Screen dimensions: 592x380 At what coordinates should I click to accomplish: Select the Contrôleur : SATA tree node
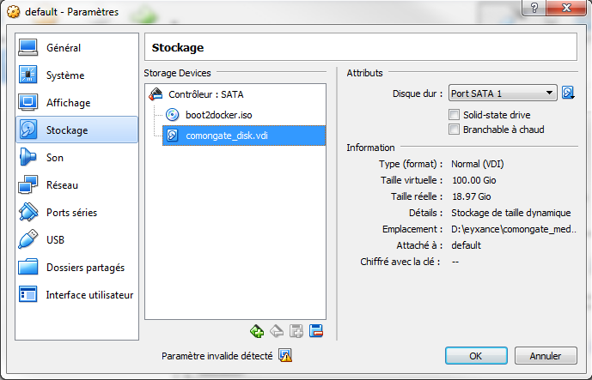(205, 94)
